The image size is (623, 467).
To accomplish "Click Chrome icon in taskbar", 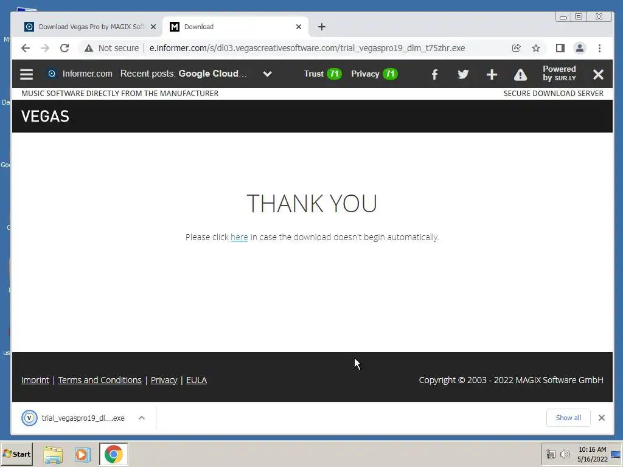I will 114,454.
